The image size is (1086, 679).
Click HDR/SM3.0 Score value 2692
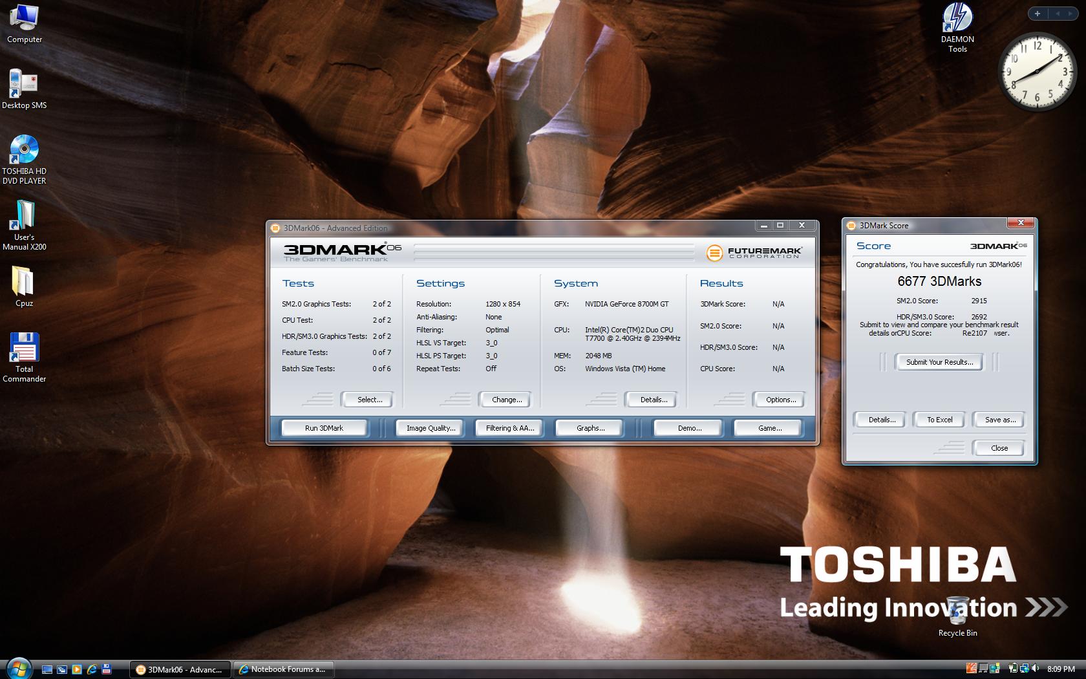979,317
